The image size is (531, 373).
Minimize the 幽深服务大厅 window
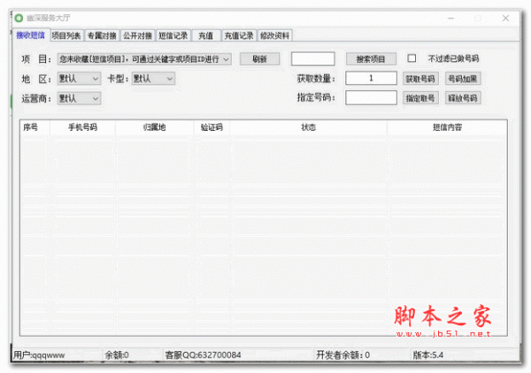[450, 19]
